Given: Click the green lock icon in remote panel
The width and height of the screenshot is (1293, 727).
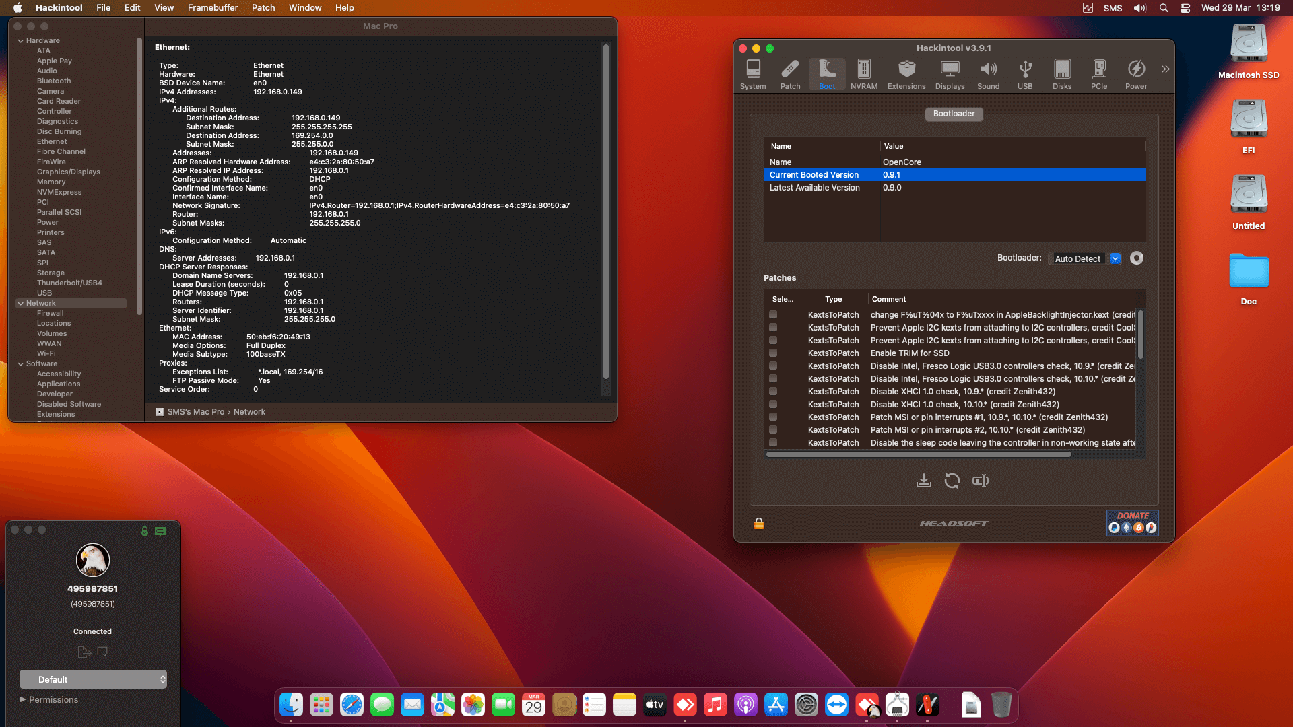Looking at the screenshot, I should 144,532.
